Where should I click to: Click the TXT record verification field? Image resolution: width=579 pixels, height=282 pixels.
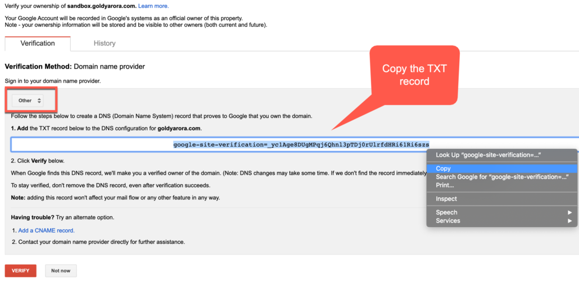(295, 144)
